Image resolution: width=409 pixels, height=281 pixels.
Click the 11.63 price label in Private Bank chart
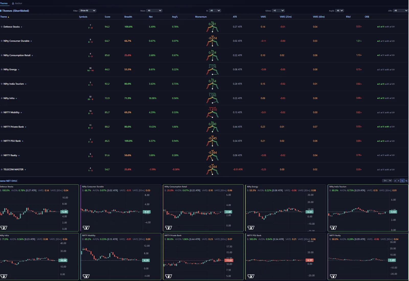pos(229,260)
